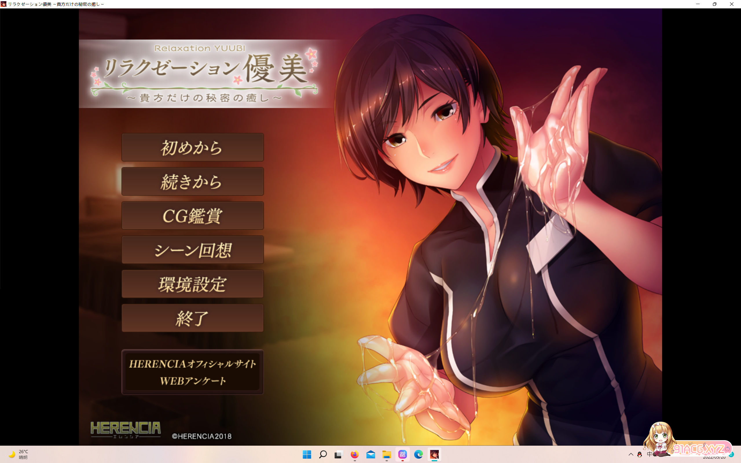
Task: Open the Windows Start menu
Action: point(307,454)
